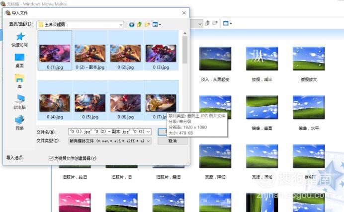The width and height of the screenshot is (344, 212).
Task: Open Movie Maker's views toolbar dropdown
Action: pos(228,23)
